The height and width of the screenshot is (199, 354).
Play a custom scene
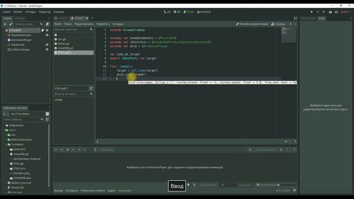[336, 12]
